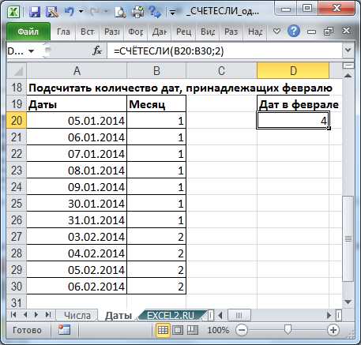The image size is (361, 345).
Task: Select the cell with date 06.02.2014
Action: click(77, 287)
